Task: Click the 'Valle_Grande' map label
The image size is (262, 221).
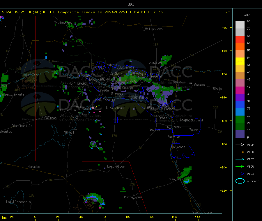Action: (86, 107)
